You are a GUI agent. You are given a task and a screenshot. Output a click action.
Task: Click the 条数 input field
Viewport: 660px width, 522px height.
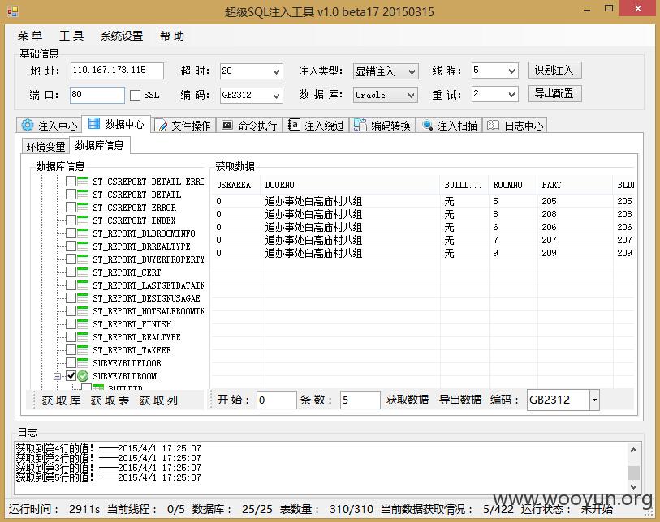[x=360, y=400]
